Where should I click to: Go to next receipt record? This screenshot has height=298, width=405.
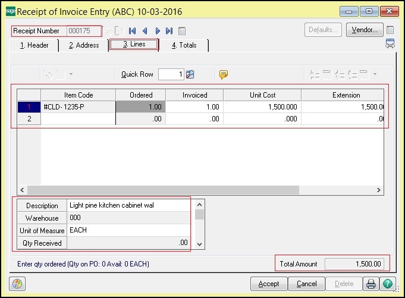(x=158, y=31)
